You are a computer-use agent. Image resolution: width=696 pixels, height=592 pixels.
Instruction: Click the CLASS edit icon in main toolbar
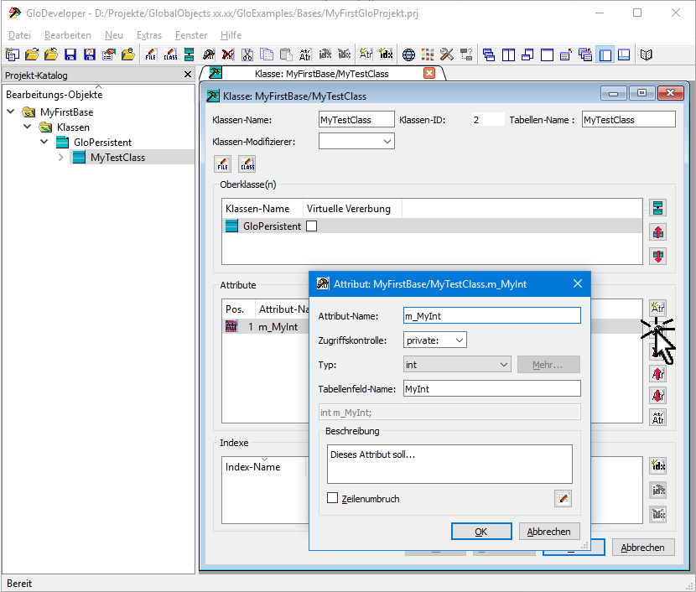pos(170,55)
